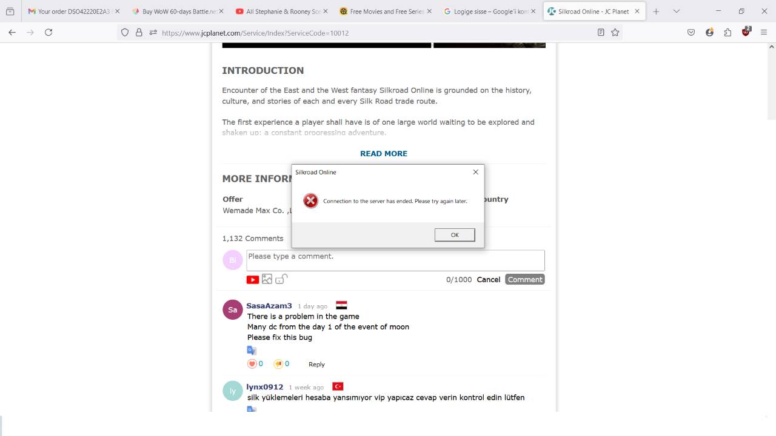This screenshot has width=776, height=436.
Task: Click OK in the Silkroad Online error dialog
Action: point(455,235)
